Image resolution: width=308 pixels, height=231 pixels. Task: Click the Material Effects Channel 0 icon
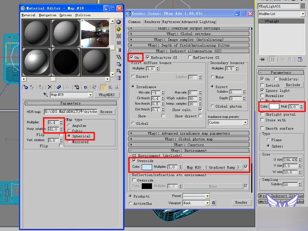click(x=85, y=87)
